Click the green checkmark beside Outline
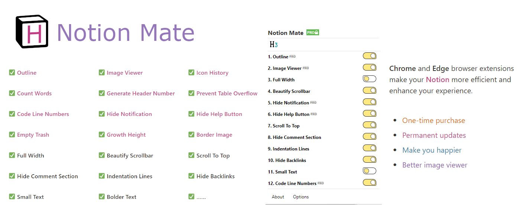520x208 pixels. tap(12, 72)
